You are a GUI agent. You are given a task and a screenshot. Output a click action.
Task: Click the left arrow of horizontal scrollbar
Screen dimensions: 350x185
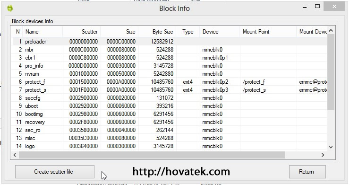tap(15, 155)
